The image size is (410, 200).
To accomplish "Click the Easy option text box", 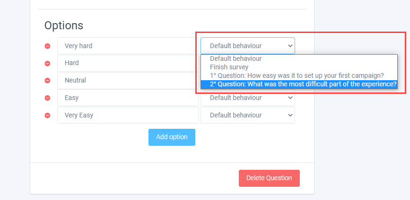I will click(128, 98).
